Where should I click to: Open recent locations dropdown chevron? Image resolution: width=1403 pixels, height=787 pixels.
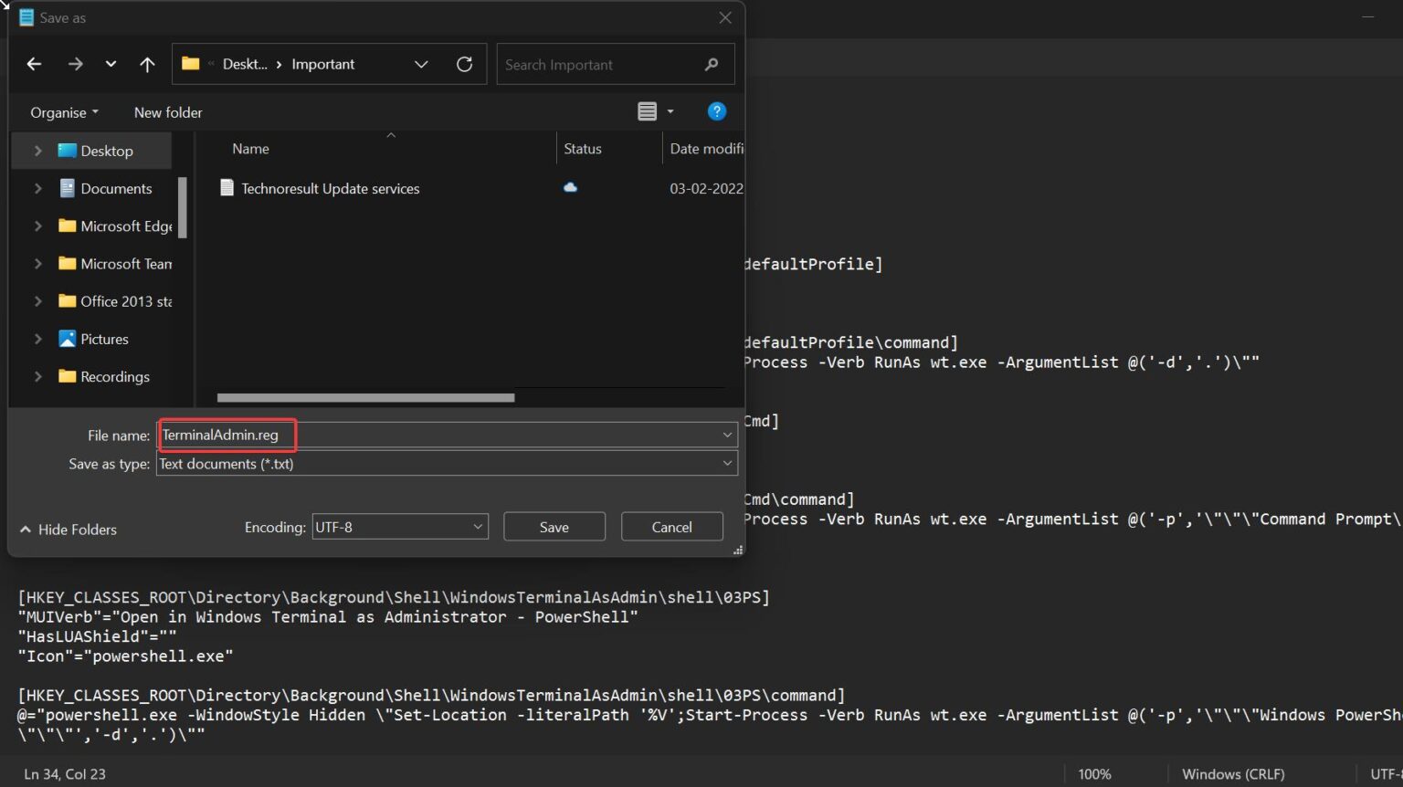111,64
